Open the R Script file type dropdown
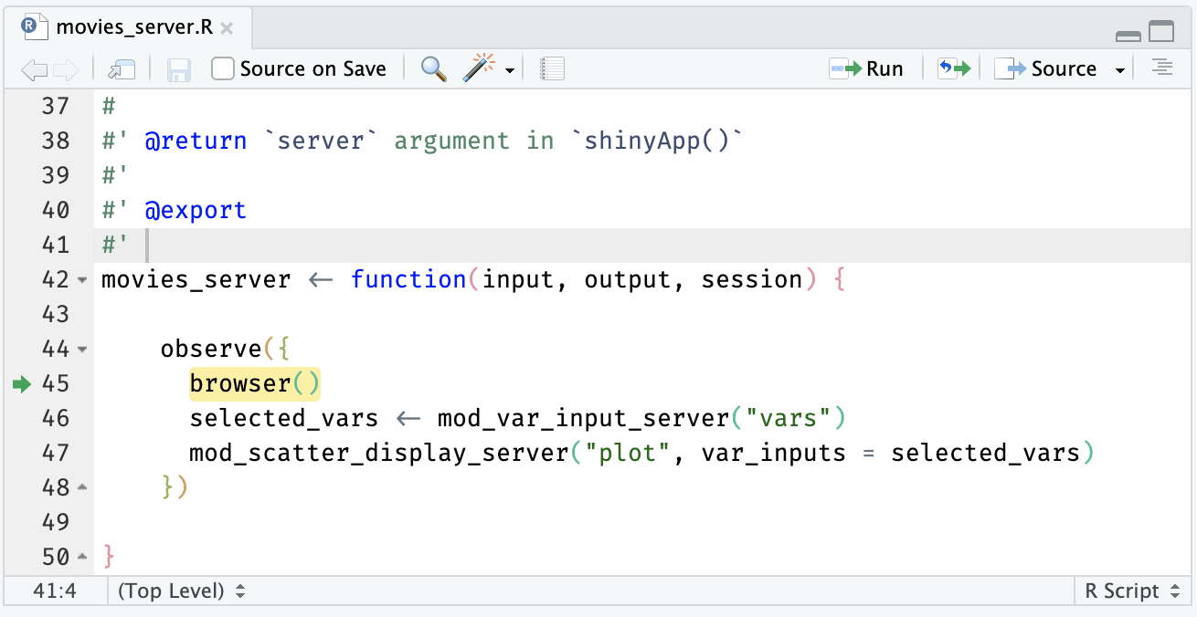 click(1132, 591)
